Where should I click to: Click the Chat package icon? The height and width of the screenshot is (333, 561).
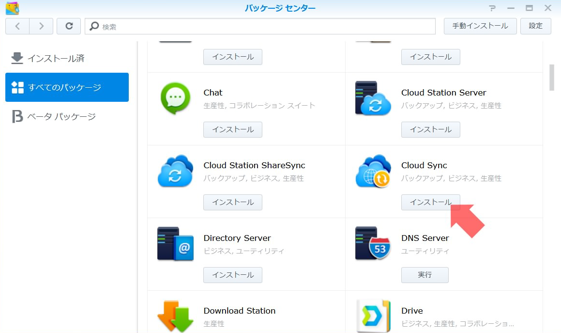tap(175, 99)
